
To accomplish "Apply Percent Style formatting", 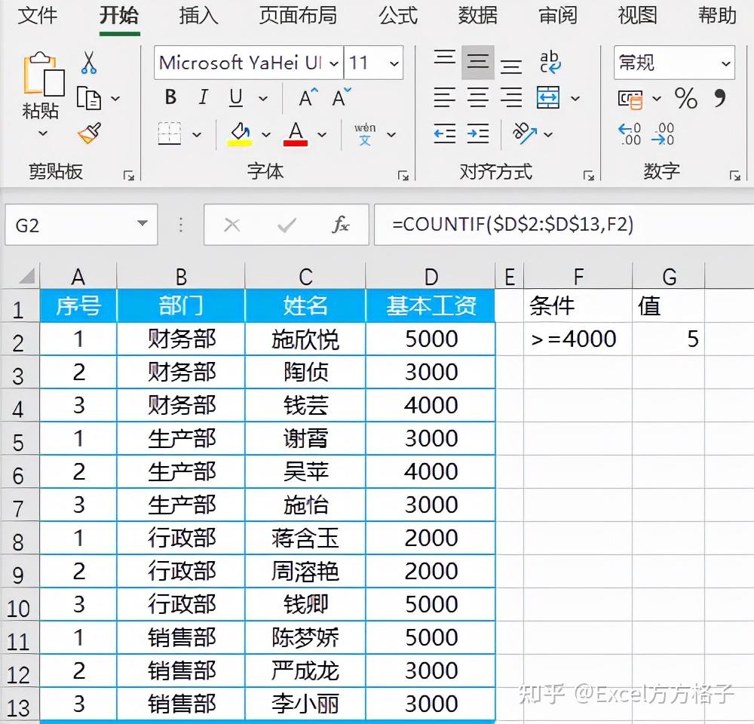I will tap(686, 99).
